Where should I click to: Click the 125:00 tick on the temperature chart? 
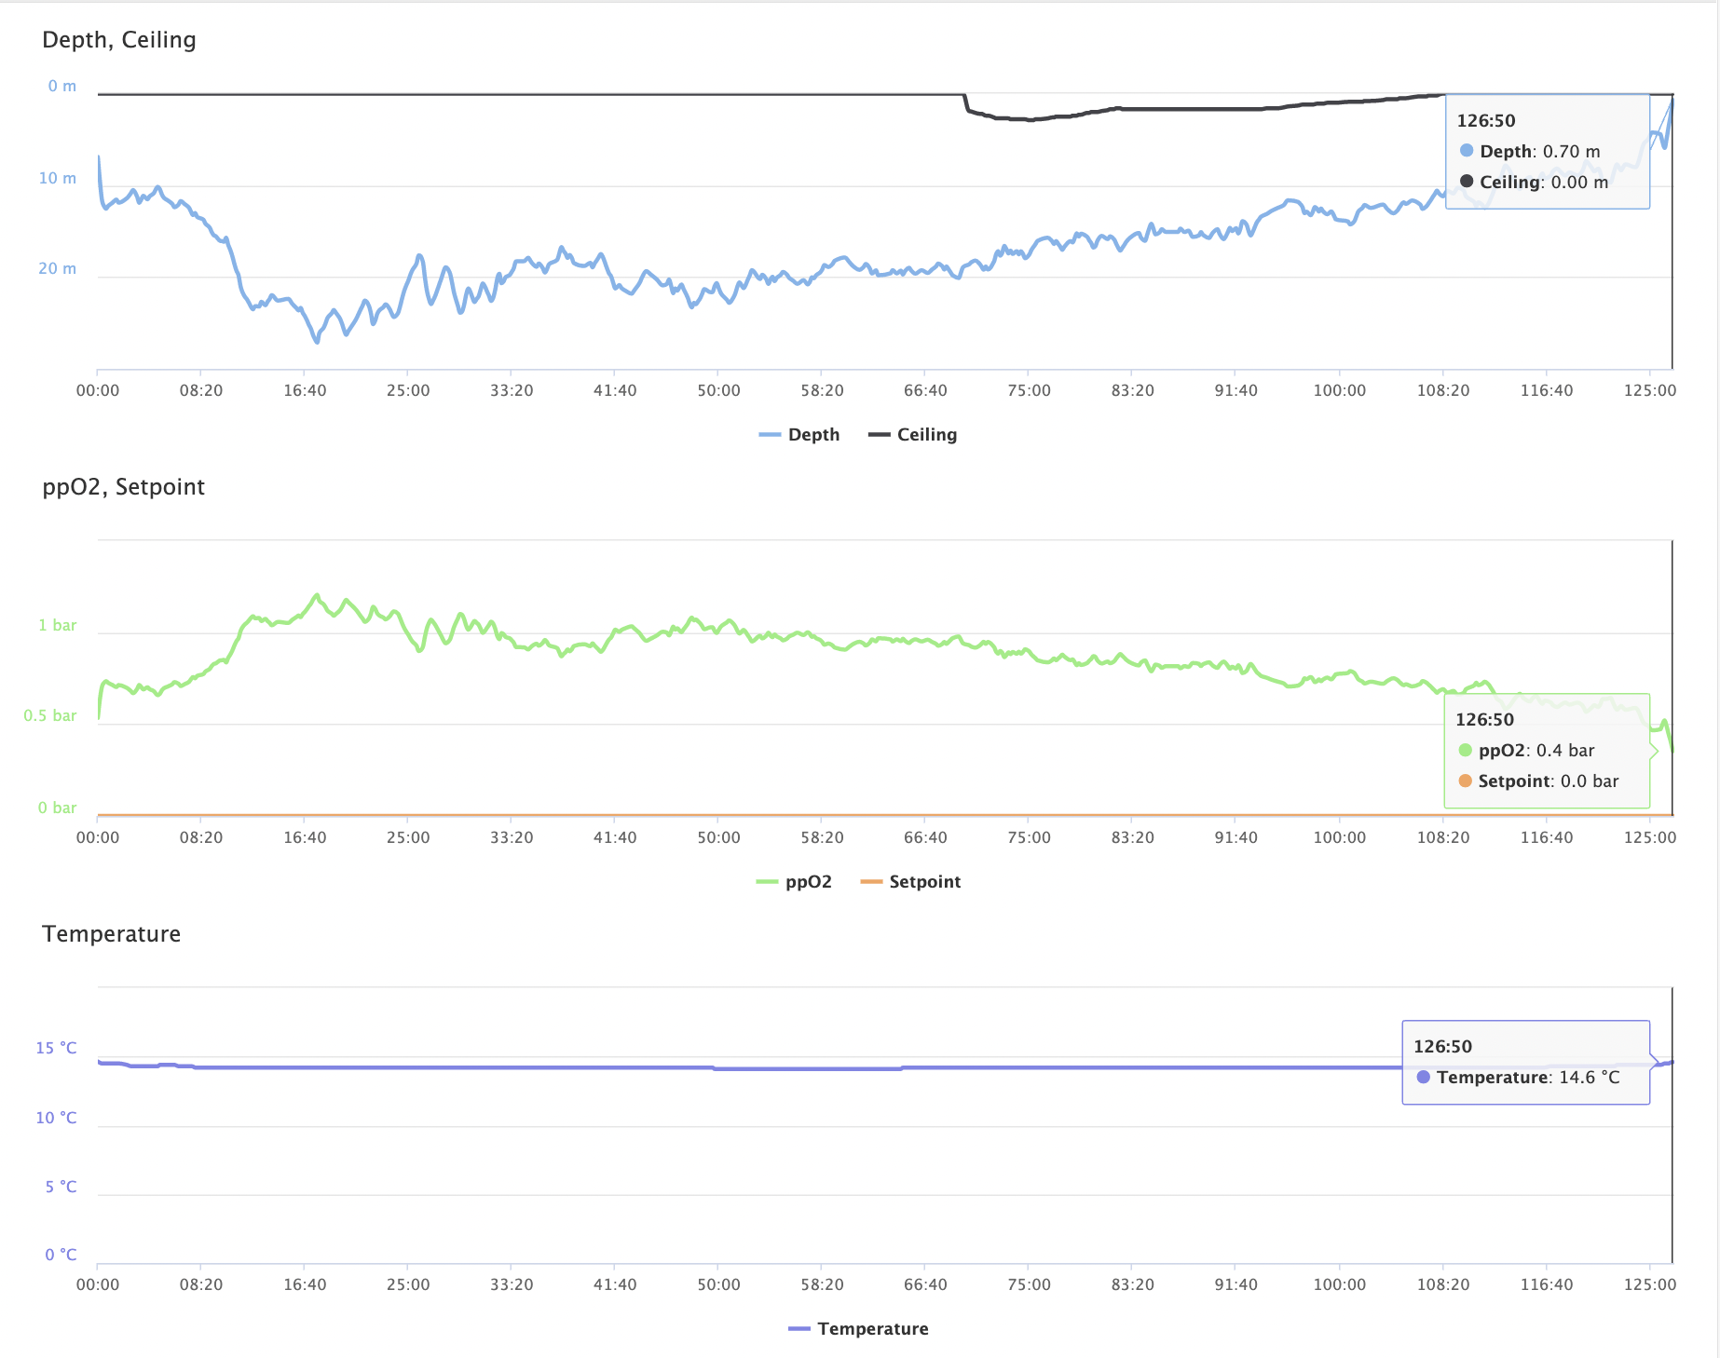coord(1650,1284)
